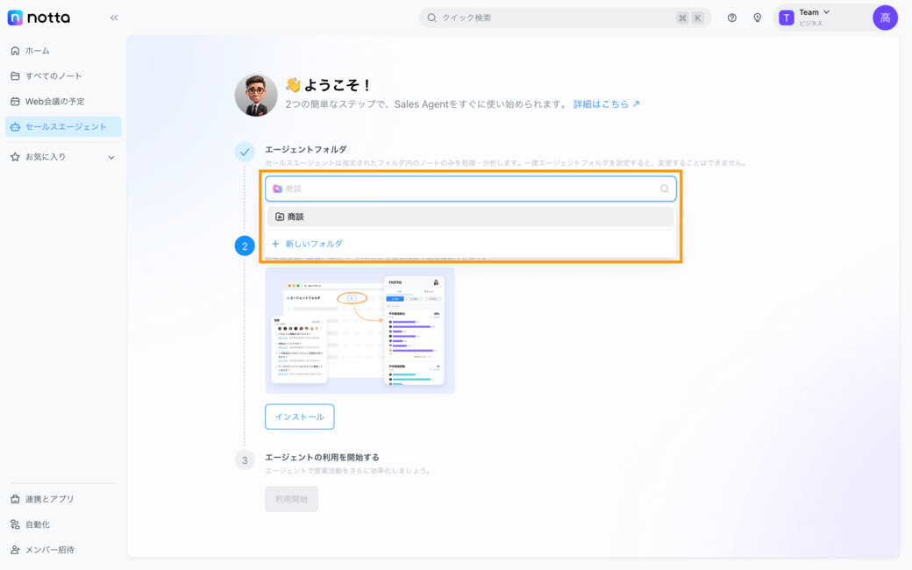Open Web会議の予定 in the sidebar
Screen dimensions: 912x570
tap(63, 101)
